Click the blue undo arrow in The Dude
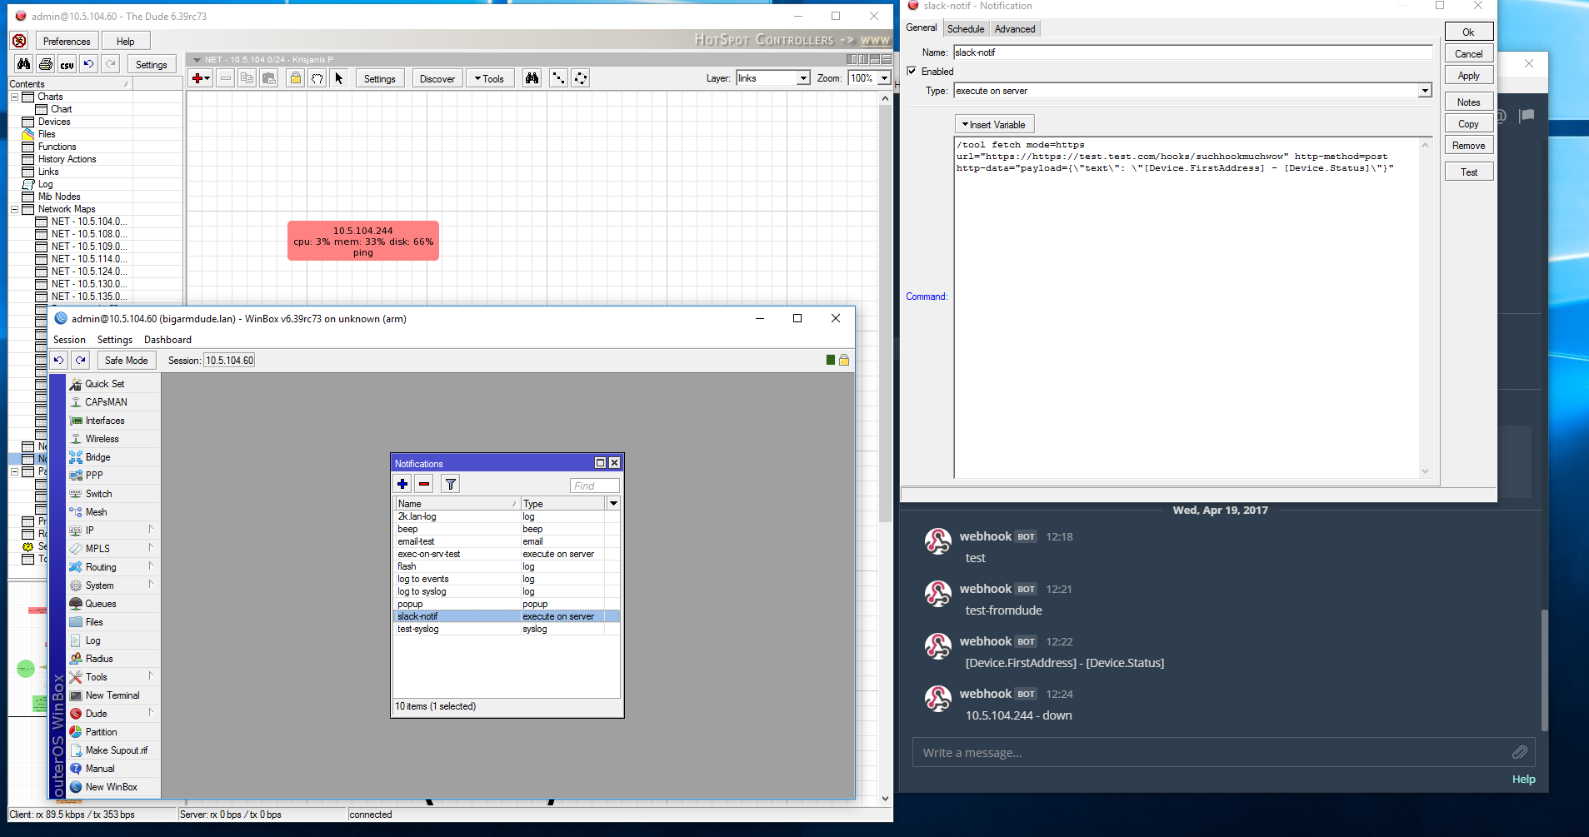Screen dimensions: 1589x837 pos(89,64)
